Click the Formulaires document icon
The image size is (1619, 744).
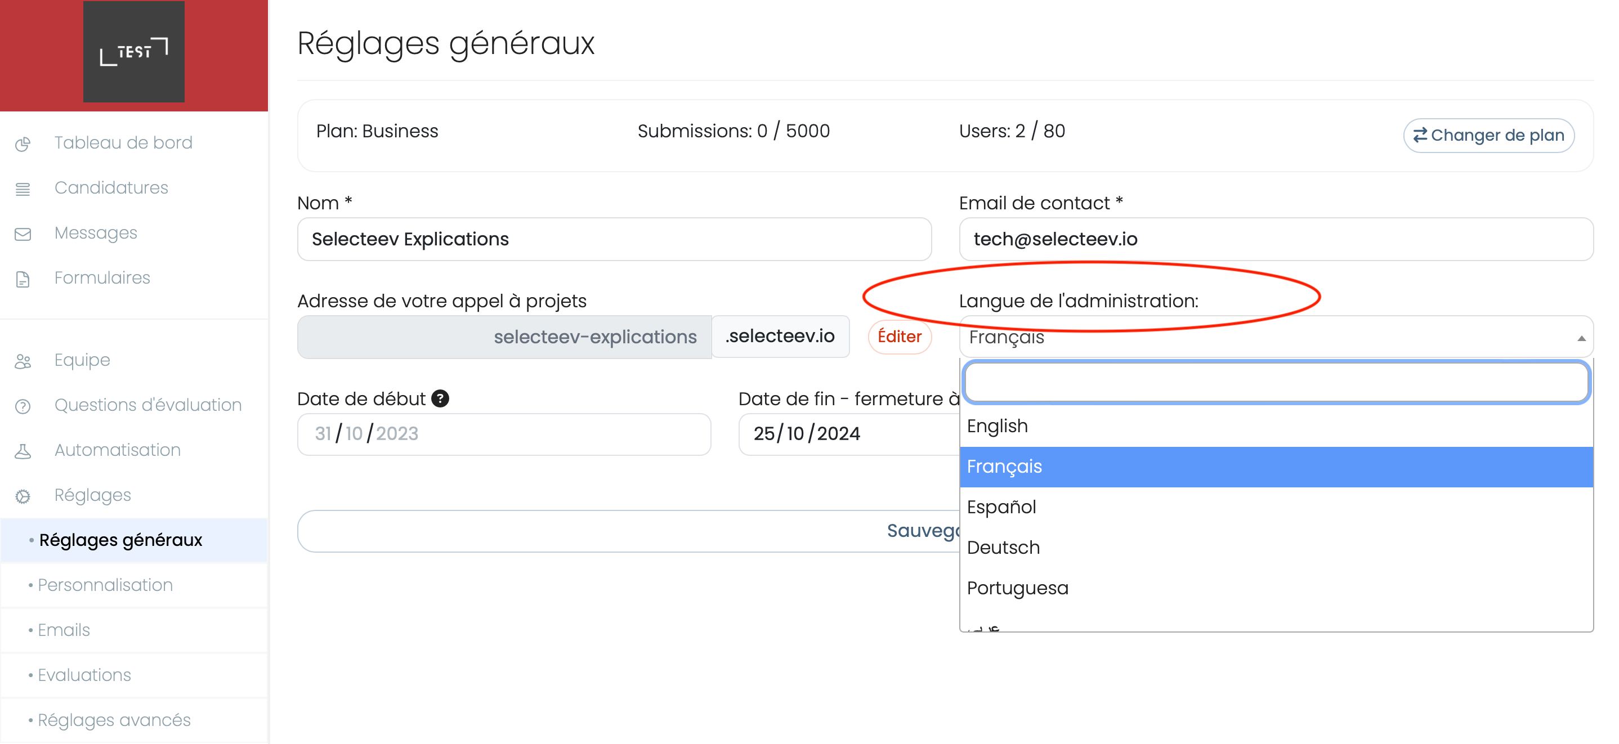click(23, 279)
